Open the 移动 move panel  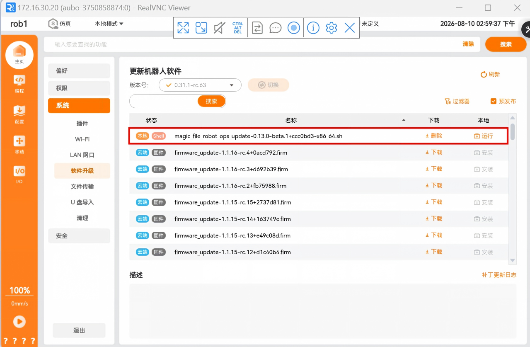coord(19,145)
